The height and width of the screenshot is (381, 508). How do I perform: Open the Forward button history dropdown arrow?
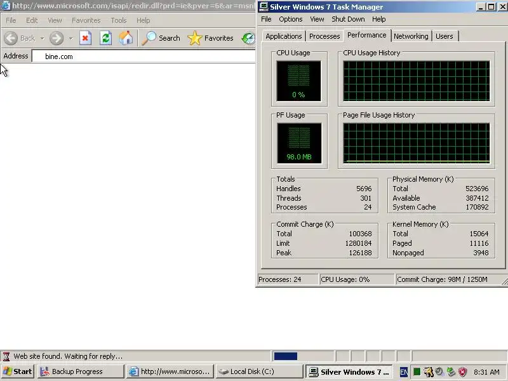70,38
